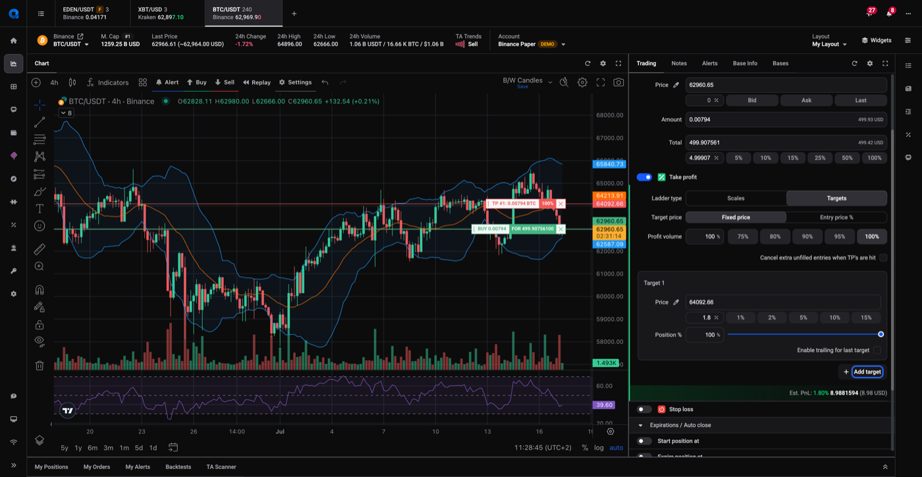
Task: Open the brush drawing tool
Action: [40, 191]
